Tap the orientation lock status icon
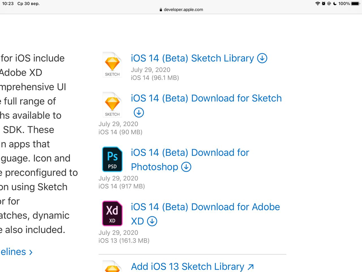The image size is (362, 272). 329,4
